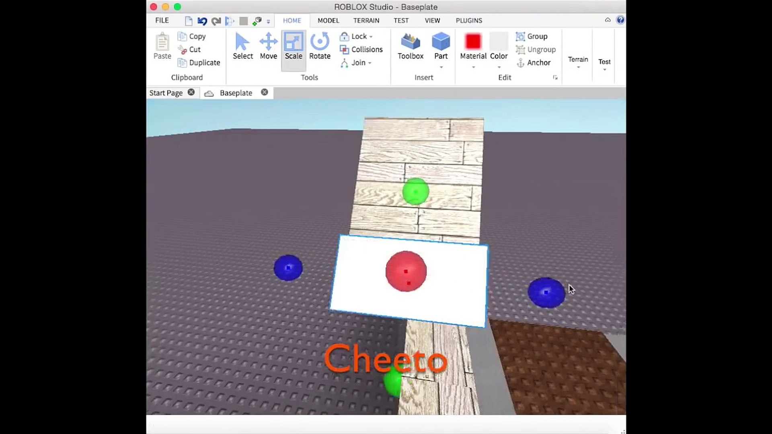Group the selected objects
The image size is (772, 434).
(532, 37)
